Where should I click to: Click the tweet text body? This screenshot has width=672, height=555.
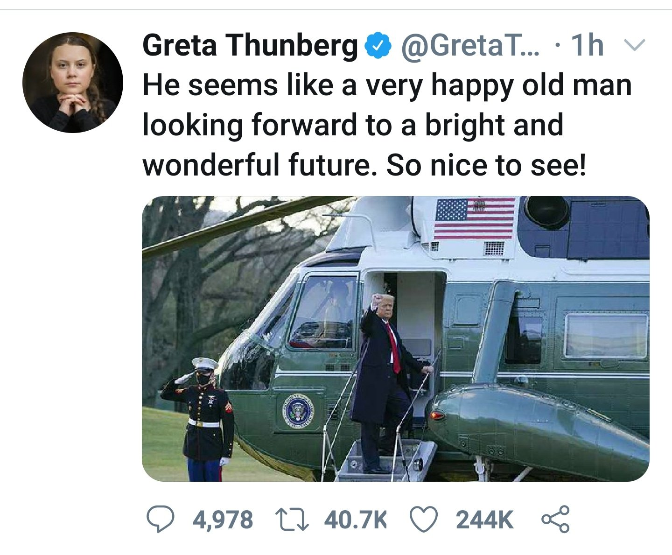(387, 125)
